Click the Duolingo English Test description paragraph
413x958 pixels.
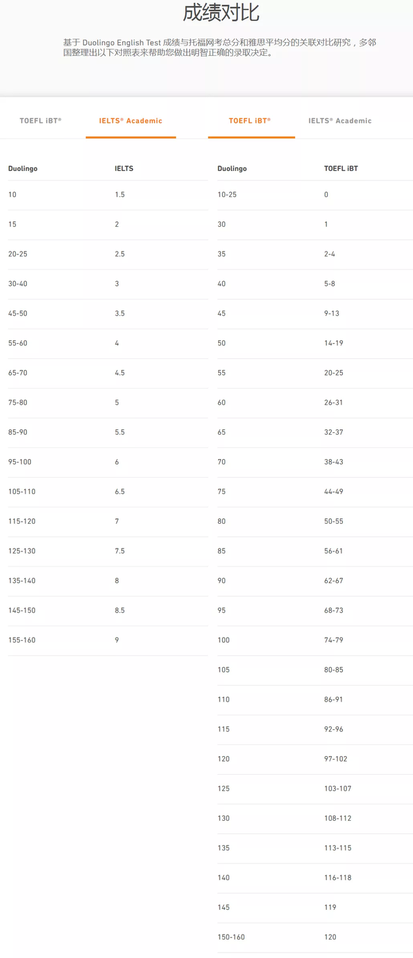pos(220,48)
